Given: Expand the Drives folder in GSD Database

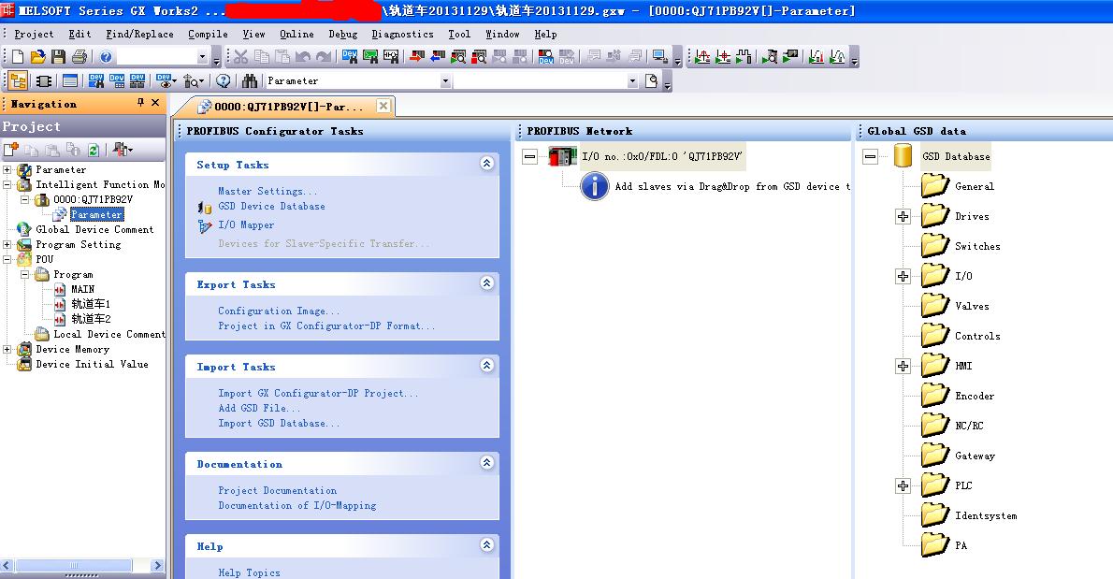Looking at the screenshot, I should (x=903, y=216).
